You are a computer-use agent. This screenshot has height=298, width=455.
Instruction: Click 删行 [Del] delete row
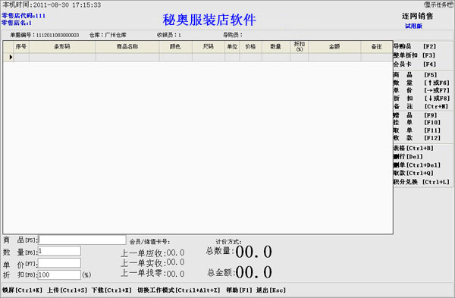(x=408, y=156)
